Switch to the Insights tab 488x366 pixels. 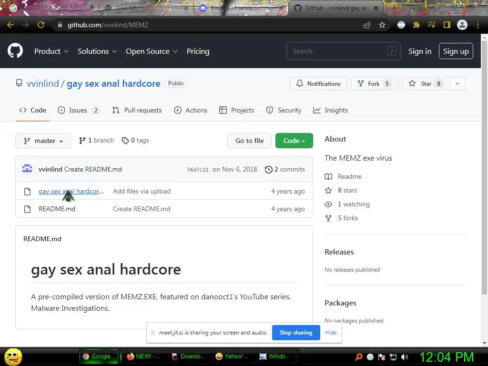pos(330,110)
